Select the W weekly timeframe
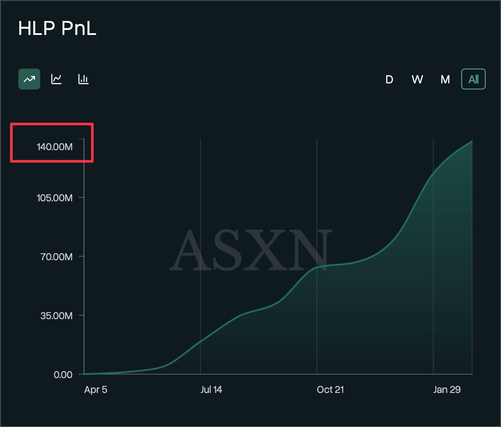 [x=417, y=79]
